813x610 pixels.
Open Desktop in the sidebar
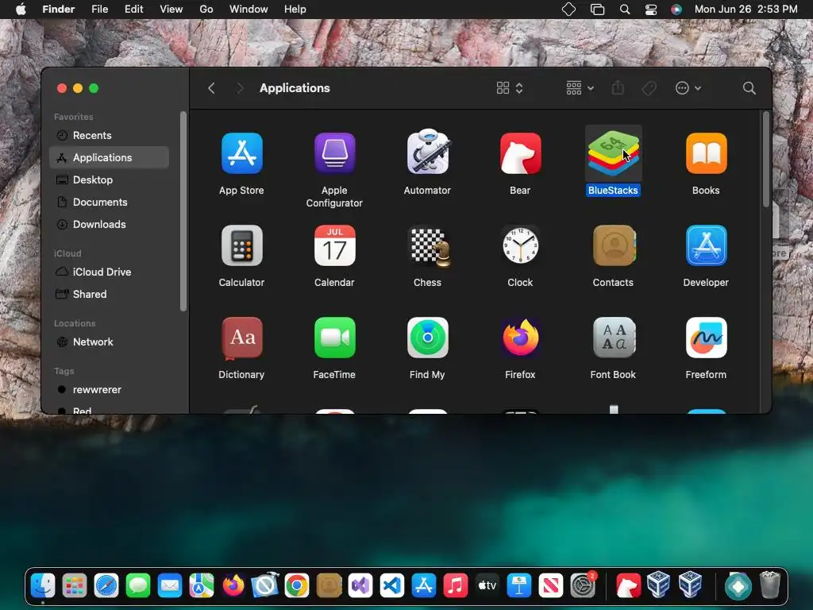(110, 180)
